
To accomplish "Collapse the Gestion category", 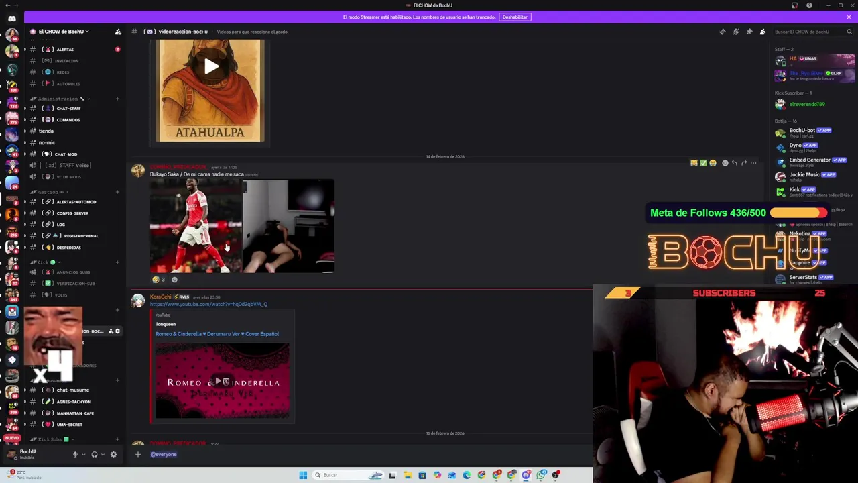I will click(x=48, y=192).
